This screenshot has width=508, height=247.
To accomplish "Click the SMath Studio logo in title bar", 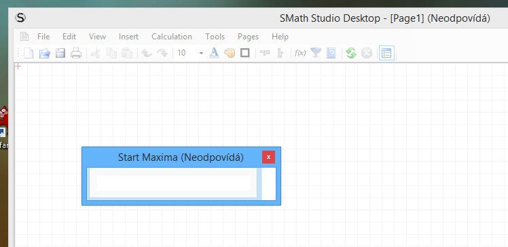I will click(x=20, y=18).
